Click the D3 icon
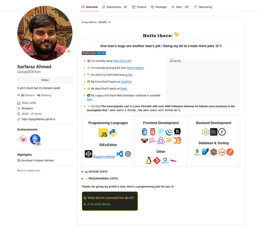This screenshot has width=262, height=229. [x=177, y=140]
